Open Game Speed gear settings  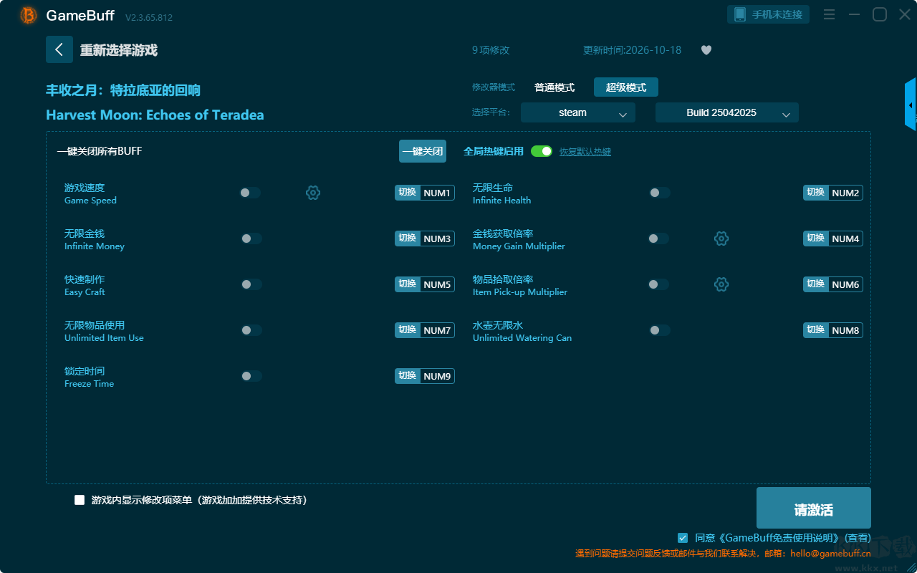click(313, 193)
